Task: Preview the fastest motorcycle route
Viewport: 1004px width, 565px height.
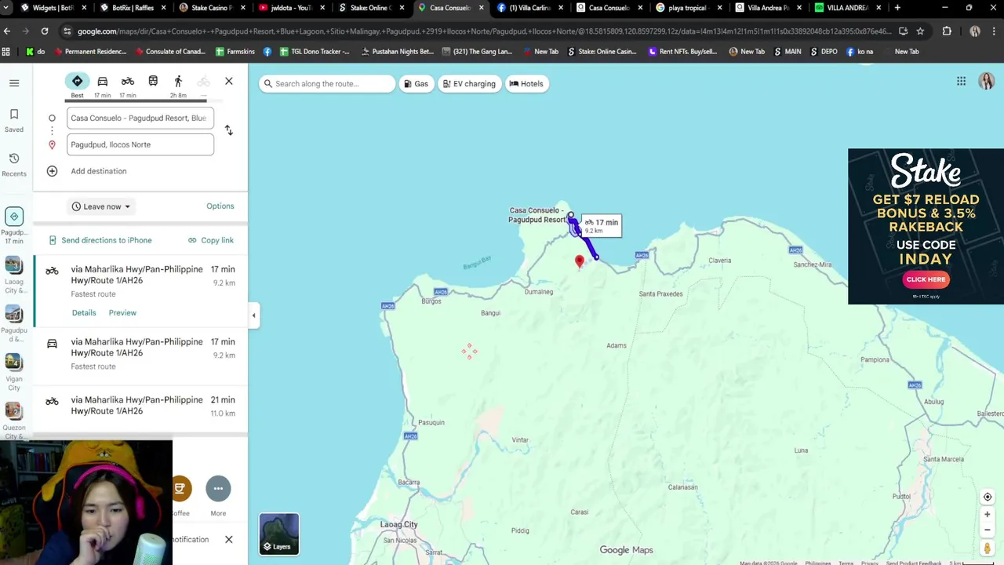Action: (122, 312)
